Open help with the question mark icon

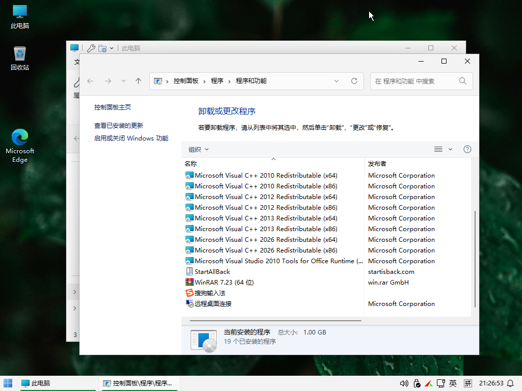(x=467, y=149)
